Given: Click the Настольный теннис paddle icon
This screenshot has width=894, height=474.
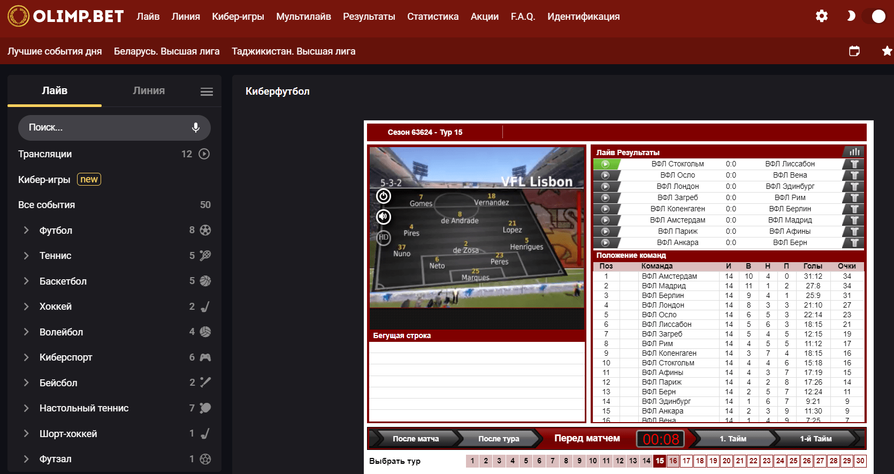Looking at the screenshot, I should coord(205,408).
